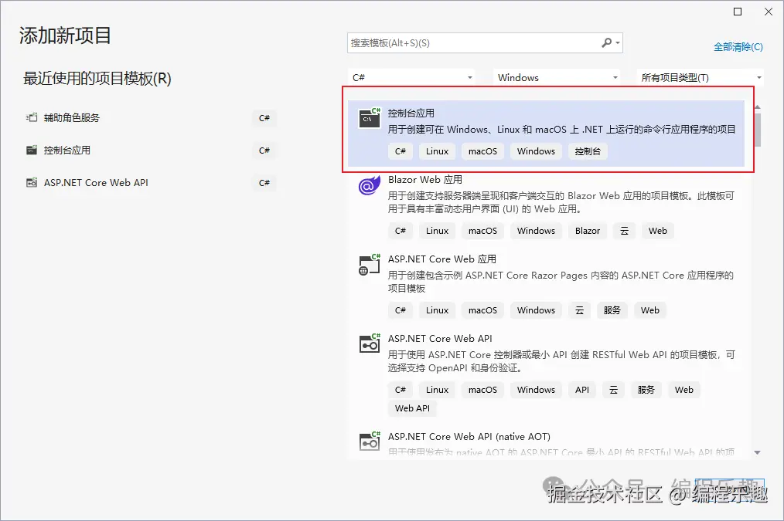
Task: Click the 控制台 tag on console app template
Action: [588, 151]
